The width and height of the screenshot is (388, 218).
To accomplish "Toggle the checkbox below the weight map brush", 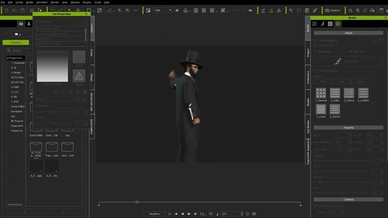I will (316, 71).
